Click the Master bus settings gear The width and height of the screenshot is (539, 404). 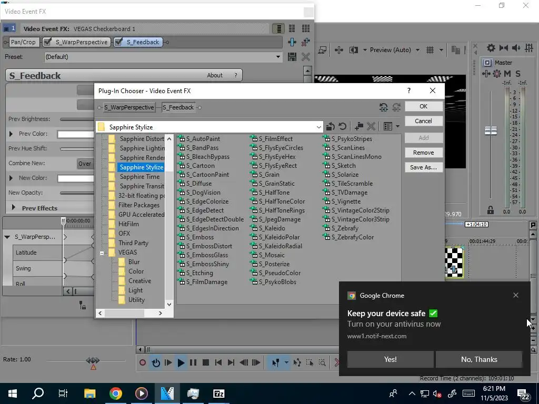[497, 74]
